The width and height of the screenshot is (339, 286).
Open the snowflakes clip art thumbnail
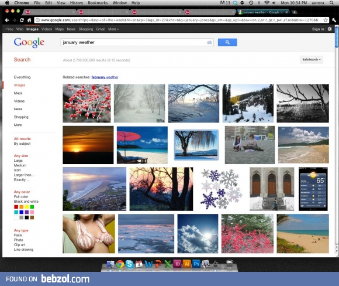(x=221, y=189)
